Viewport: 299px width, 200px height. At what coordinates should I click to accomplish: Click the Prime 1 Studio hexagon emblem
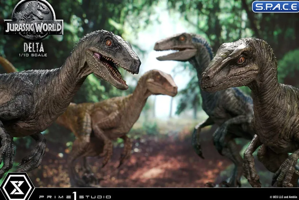tap(17, 186)
